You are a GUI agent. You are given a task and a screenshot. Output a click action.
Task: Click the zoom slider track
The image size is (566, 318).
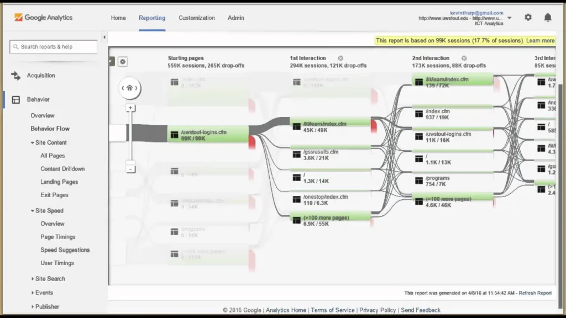coord(130,138)
